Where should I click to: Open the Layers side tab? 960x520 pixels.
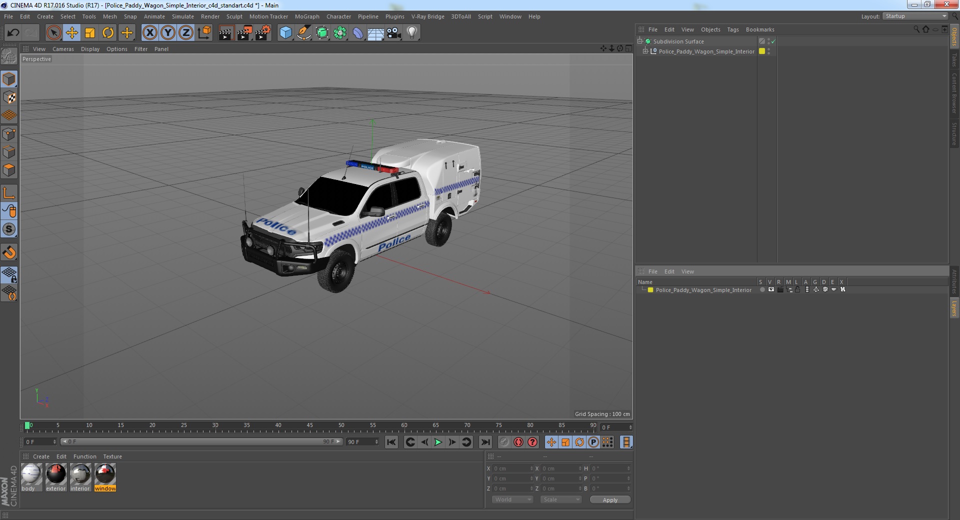954,308
